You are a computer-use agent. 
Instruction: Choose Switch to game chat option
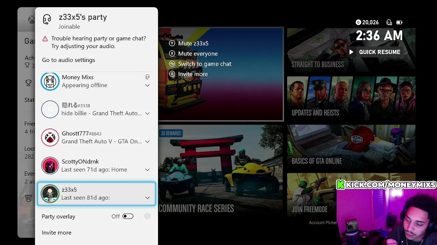205,64
